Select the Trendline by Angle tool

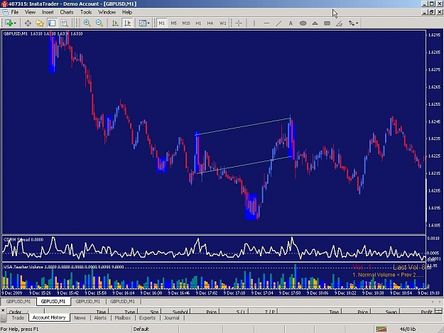340,23
